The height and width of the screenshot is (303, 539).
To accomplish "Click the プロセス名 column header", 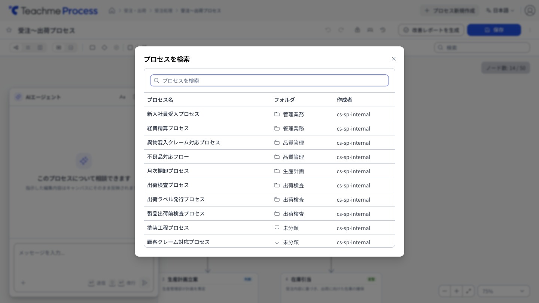I will point(160,100).
